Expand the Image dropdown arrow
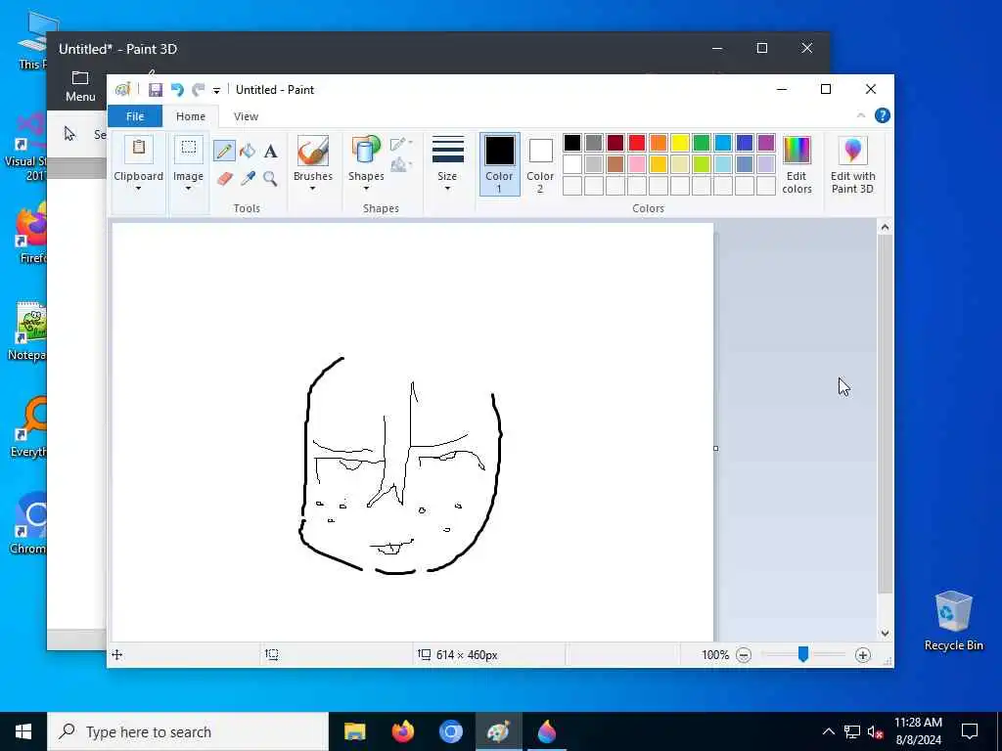The height and width of the screenshot is (751, 1002). click(x=188, y=189)
